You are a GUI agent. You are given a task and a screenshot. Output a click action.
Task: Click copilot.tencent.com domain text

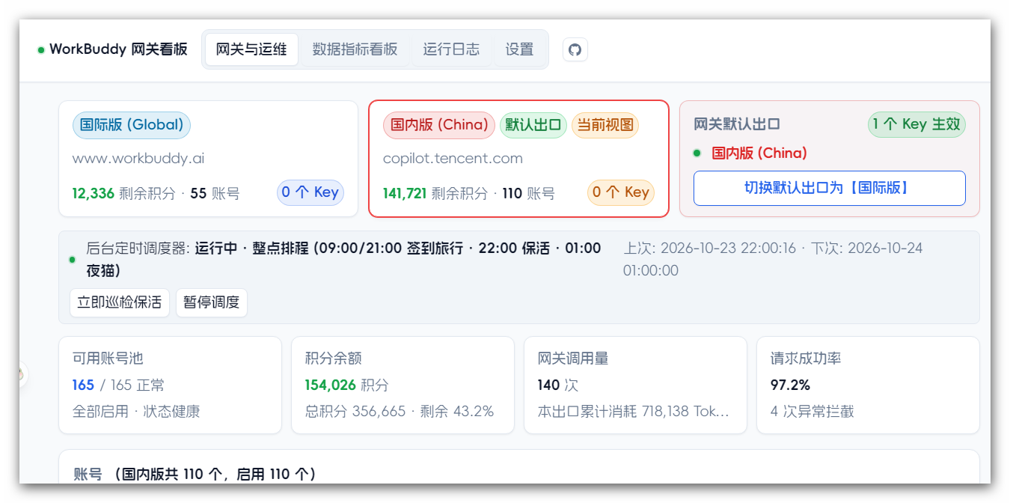[453, 159]
